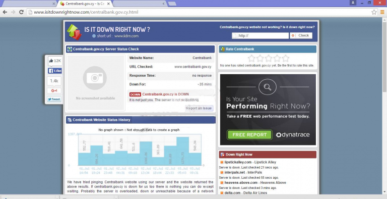This screenshot has width=387, height=199.
Task: Choose the fourth rating star
Action: (x=277, y=59)
